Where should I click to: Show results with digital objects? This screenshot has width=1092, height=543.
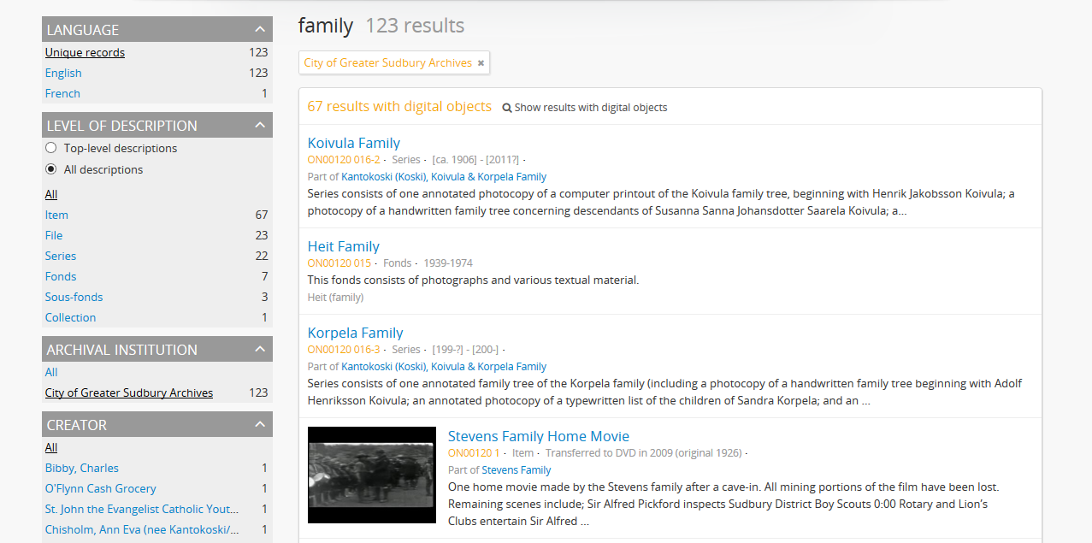[x=590, y=108]
